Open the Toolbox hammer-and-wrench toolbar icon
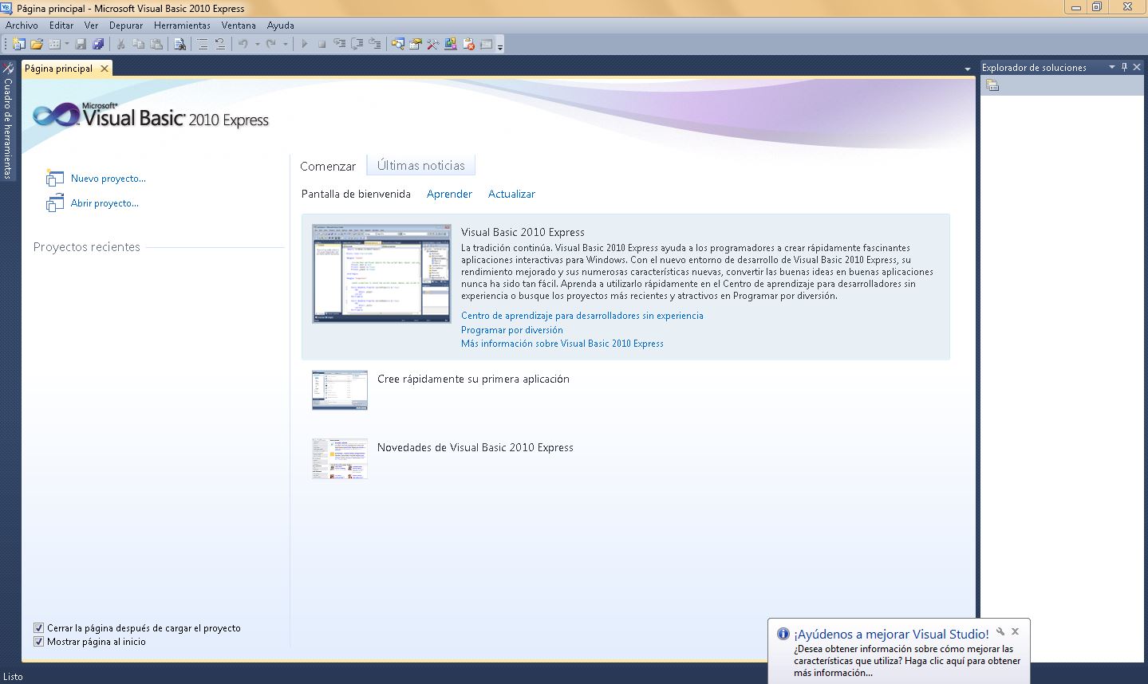 tap(432, 45)
